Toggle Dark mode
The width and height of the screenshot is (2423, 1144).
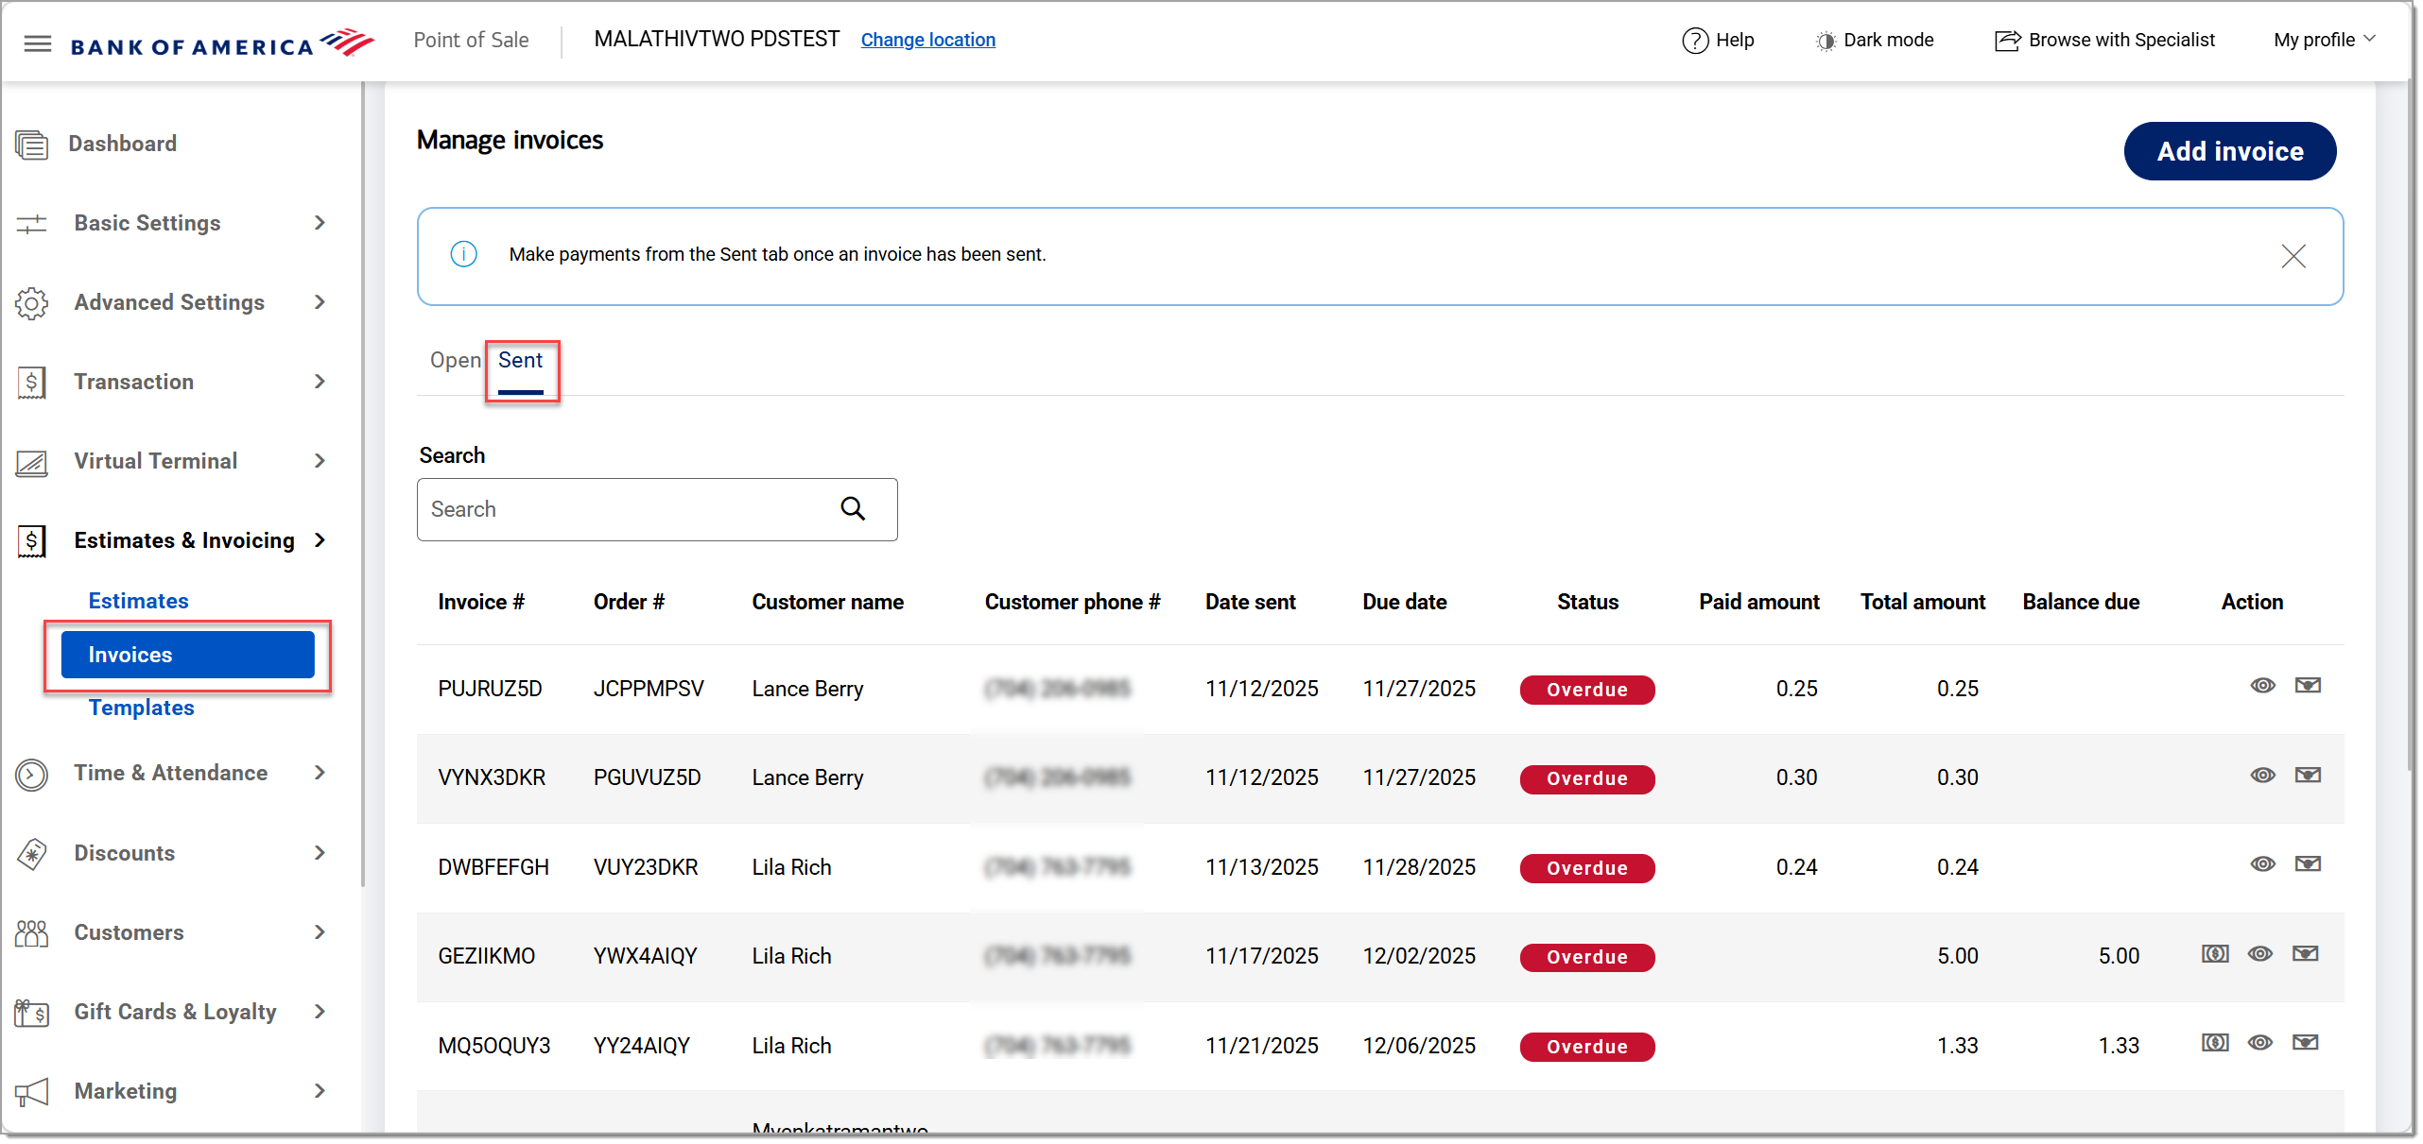(x=1874, y=41)
